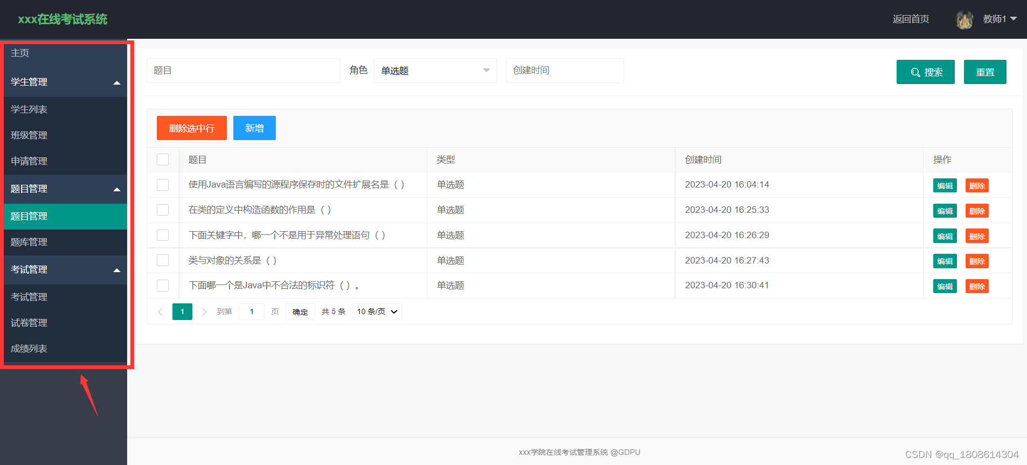
Task: Click the 共 5 条 total count text
Action: coord(334,311)
